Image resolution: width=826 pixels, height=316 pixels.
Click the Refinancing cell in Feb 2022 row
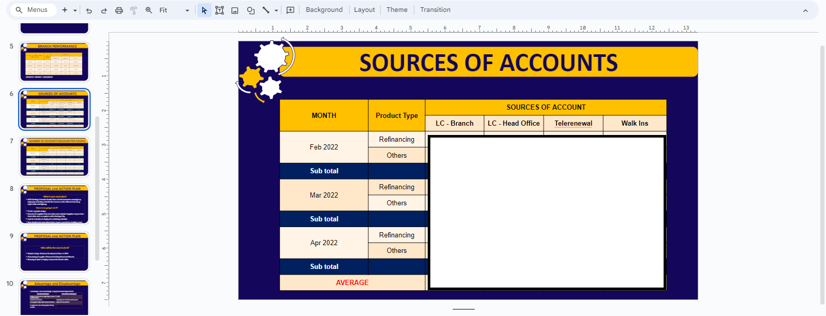coord(397,139)
